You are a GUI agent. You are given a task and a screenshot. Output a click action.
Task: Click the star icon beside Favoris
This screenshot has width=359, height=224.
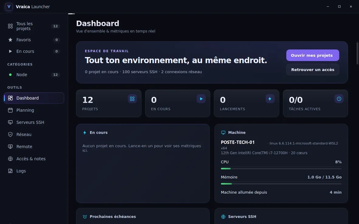(10, 40)
